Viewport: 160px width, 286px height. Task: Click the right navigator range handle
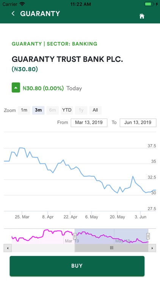coord(148,236)
